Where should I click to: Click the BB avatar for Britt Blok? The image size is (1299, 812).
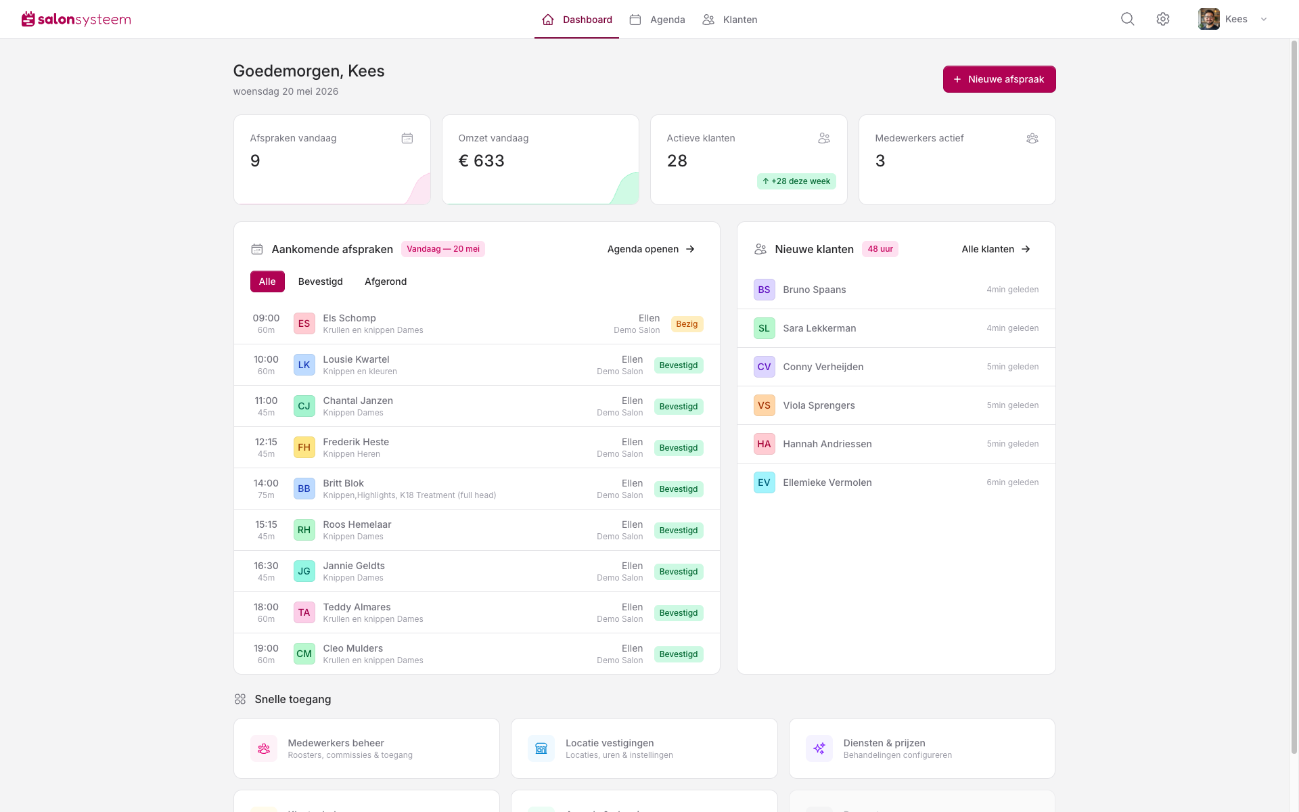coord(304,489)
